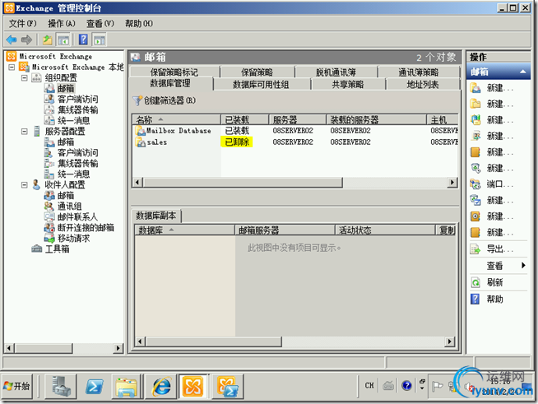Click 帮助 in actions pane

pyautogui.click(x=494, y=300)
